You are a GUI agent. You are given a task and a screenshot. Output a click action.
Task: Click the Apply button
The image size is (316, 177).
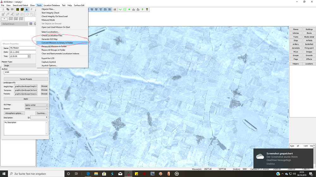point(26,99)
